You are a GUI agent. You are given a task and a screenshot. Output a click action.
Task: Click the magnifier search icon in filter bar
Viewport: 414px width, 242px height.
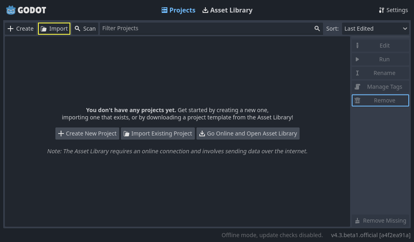coord(317,28)
